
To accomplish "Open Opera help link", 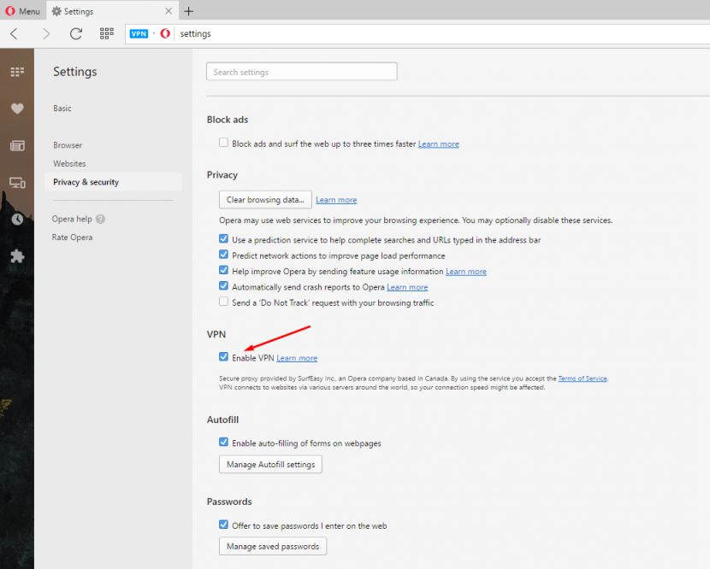I will click(72, 219).
